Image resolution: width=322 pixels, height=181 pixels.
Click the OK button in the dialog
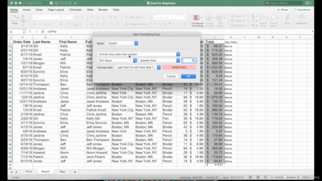pos(188,76)
